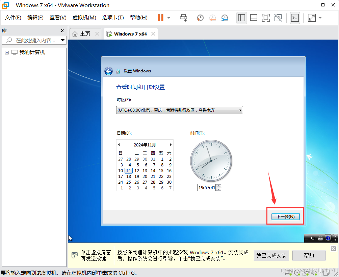Screen dimensions: 339x277
Task: Open the console view icon
Action: 295,18
